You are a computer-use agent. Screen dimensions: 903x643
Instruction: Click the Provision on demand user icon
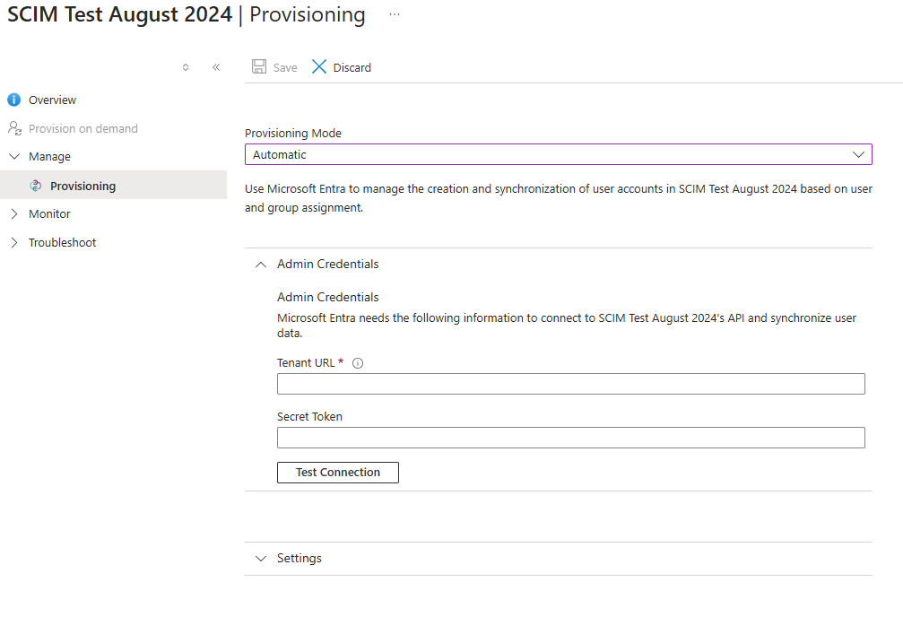coord(14,128)
